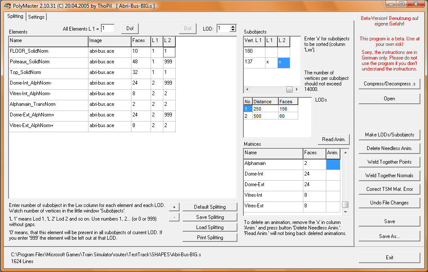Select LOD row 2 with distance 500
This screenshot has height=272, width=428.
pyautogui.click(x=271, y=116)
